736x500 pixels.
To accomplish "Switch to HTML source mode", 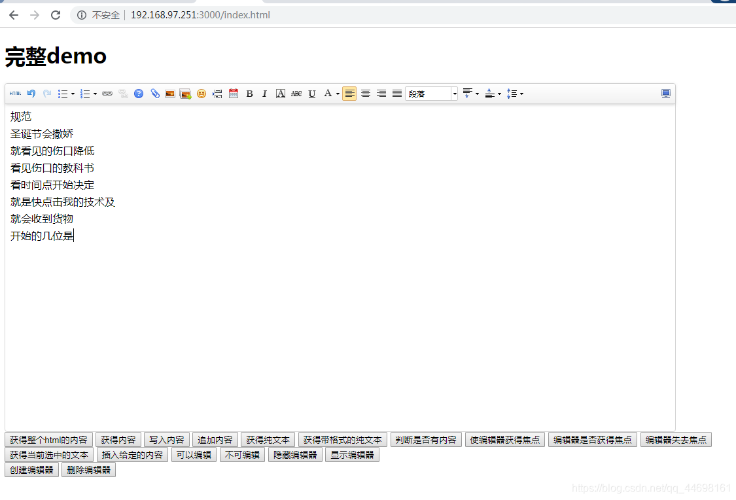I will pos(15,94).
